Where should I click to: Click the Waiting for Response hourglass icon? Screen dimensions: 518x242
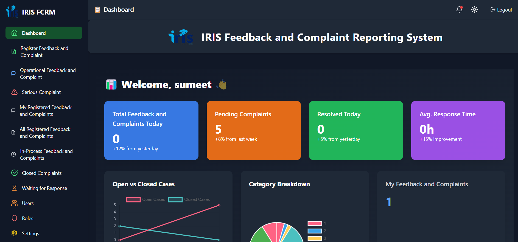point(14,188)
